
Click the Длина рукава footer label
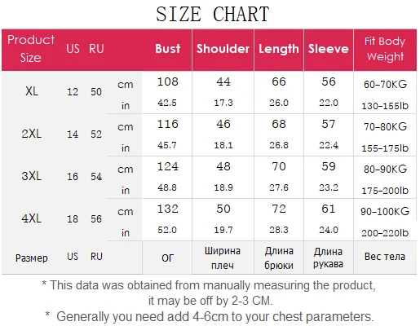[328, 258]
